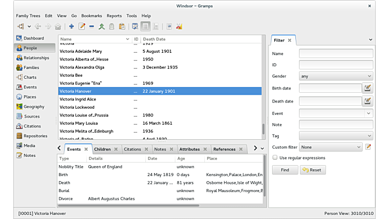Open Geography view in sidebar
This screenshot has height=219, width=389.
coord(35,107)
